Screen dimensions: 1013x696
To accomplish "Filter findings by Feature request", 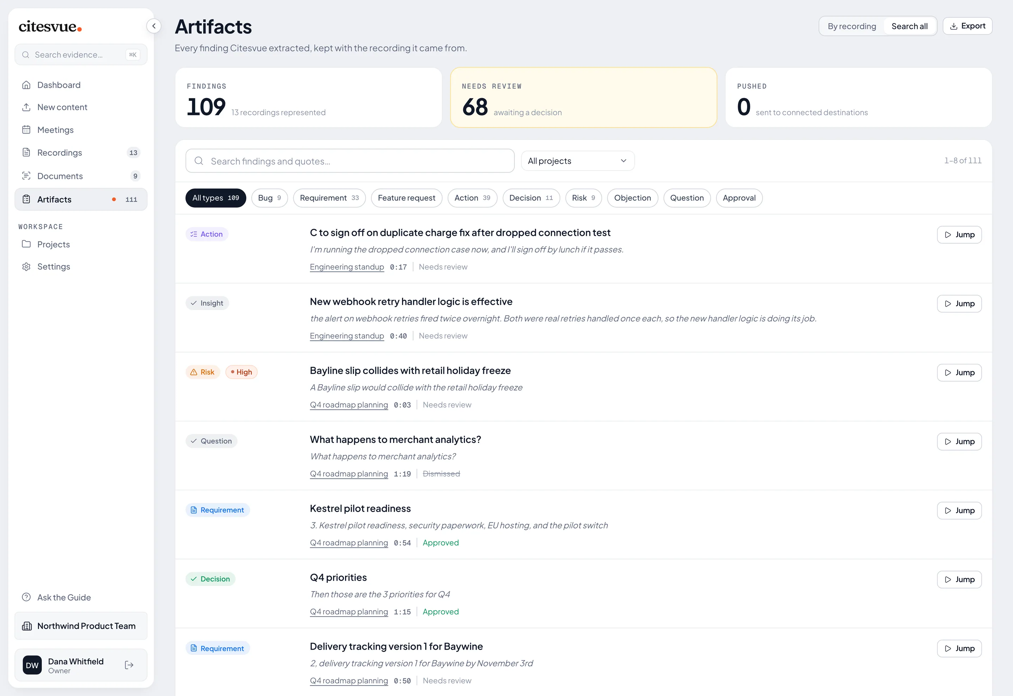I will click(x=407, y=198).
